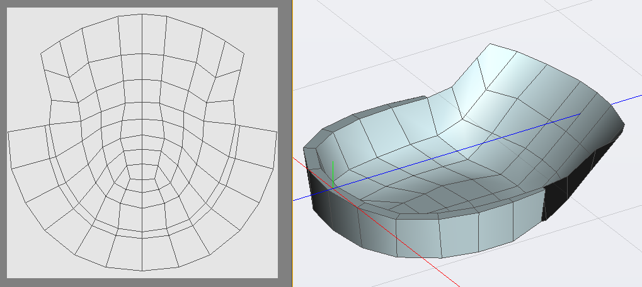The height and width of the screenshot is (287, 642).
Task: Click the UV wireframe layout in left pane
Action: (x=142, y=142)
